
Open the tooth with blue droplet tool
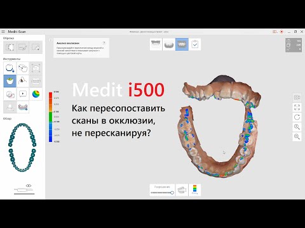click(10, 68)
